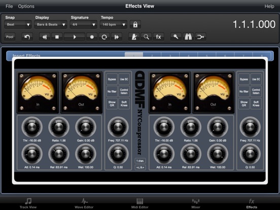Click left Q 0.50 knob
This screenshot has height=210, width=280.
coord(118,154)
